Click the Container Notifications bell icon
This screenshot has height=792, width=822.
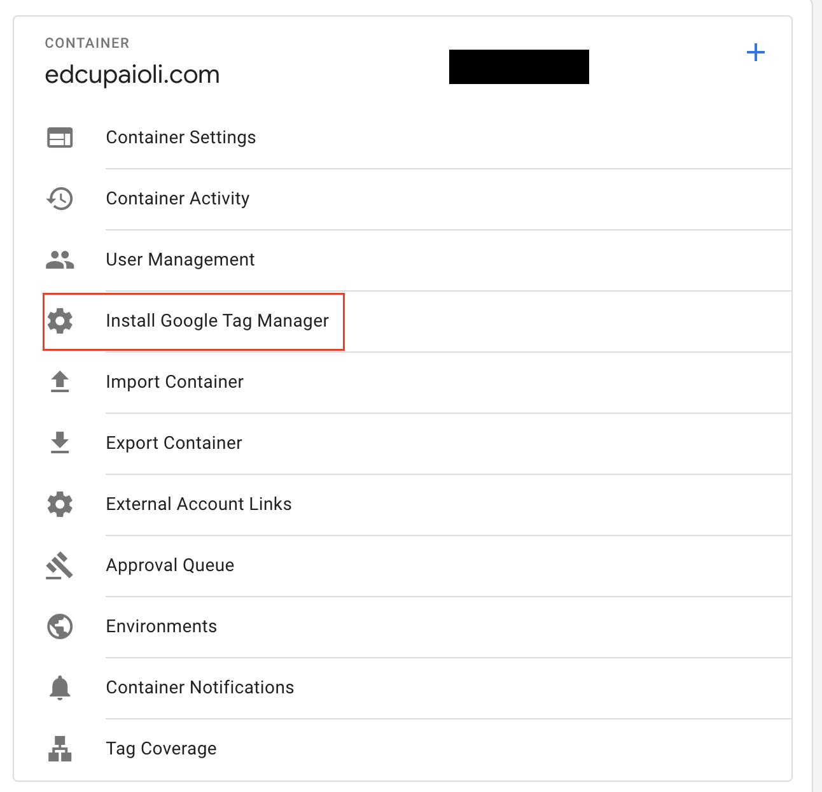click(x=60, y=688)
